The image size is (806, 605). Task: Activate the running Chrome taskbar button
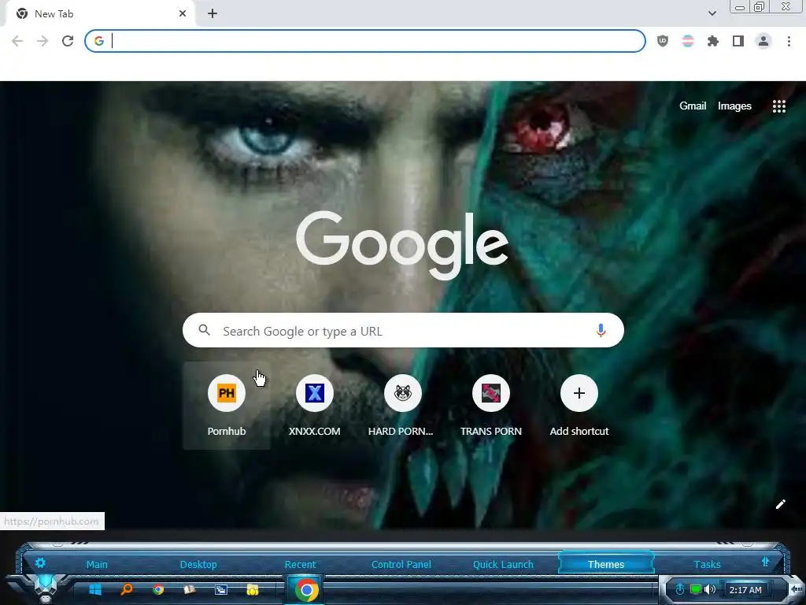306,589
